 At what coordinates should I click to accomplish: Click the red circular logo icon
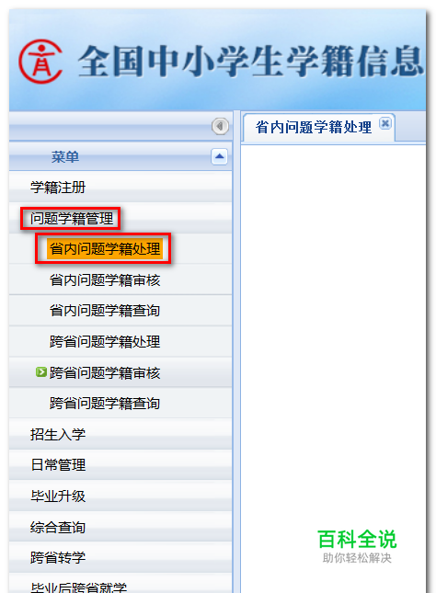[40, 62]
